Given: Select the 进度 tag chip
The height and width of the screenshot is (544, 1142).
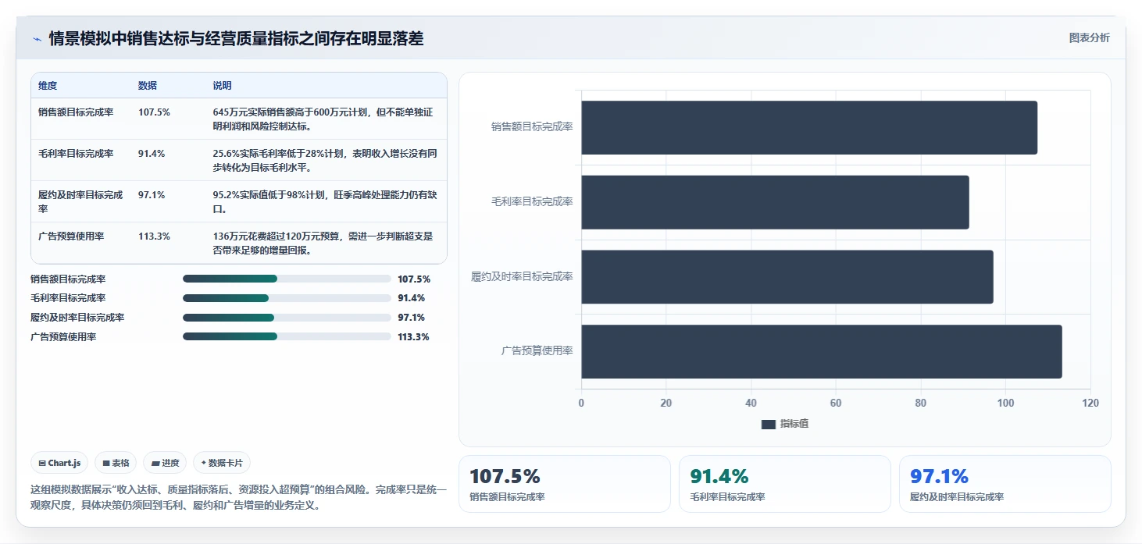Looking at the screenshot, I should 165,463.
